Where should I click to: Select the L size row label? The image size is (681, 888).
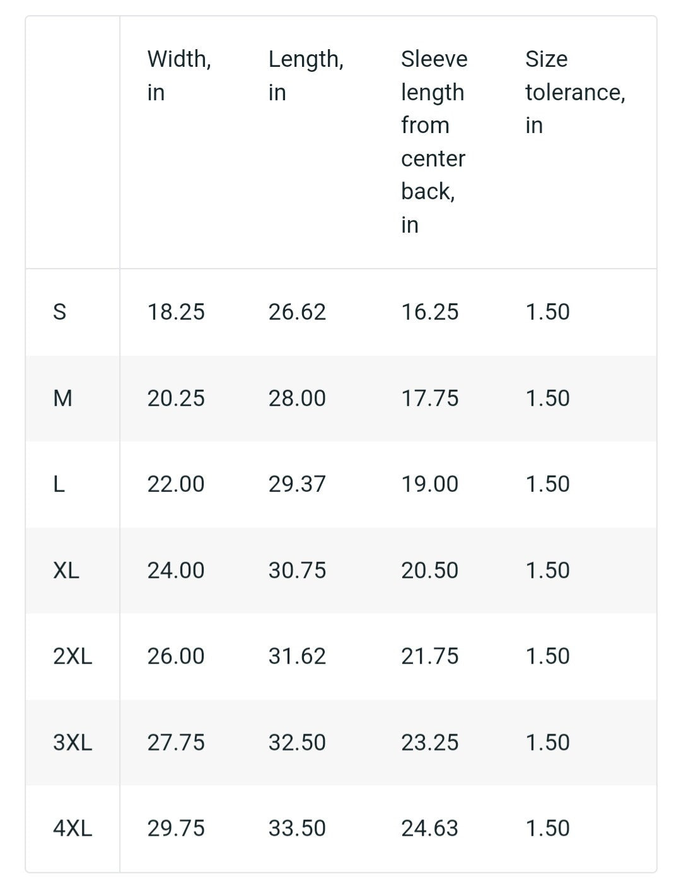(59, 484)
